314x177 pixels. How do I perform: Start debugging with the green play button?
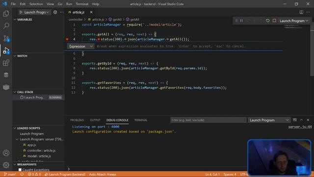click(21, 12)
